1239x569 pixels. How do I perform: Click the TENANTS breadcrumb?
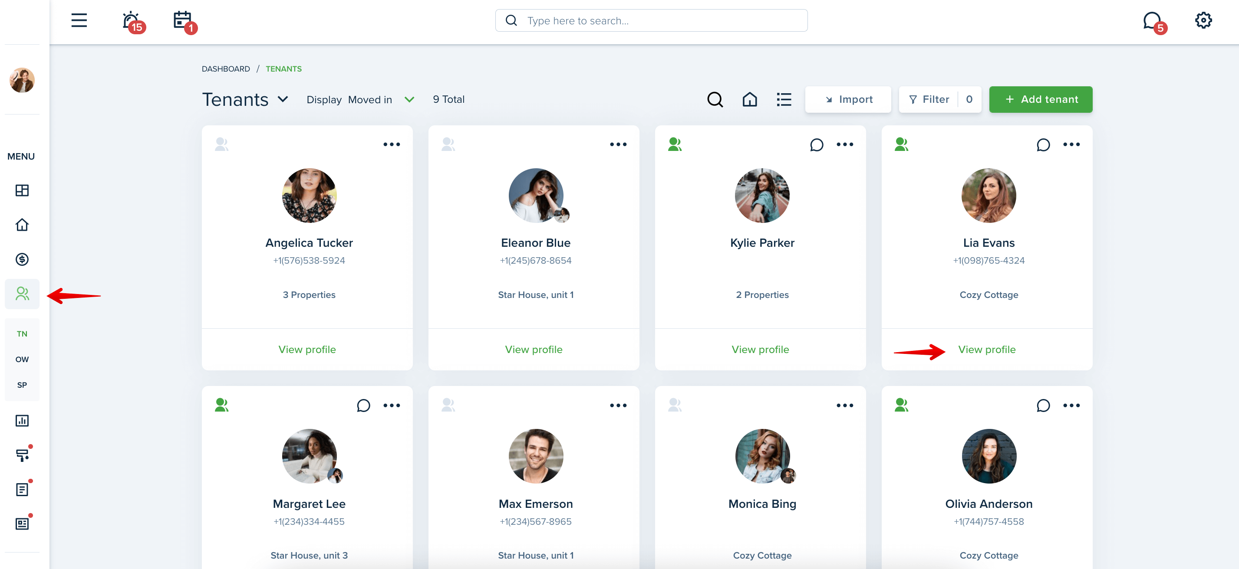point(284,69)
